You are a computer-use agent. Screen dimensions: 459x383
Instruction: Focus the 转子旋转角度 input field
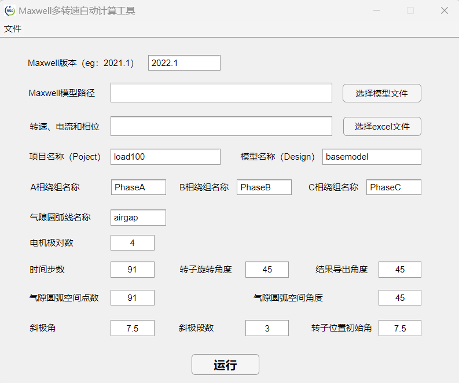[267, 270]
